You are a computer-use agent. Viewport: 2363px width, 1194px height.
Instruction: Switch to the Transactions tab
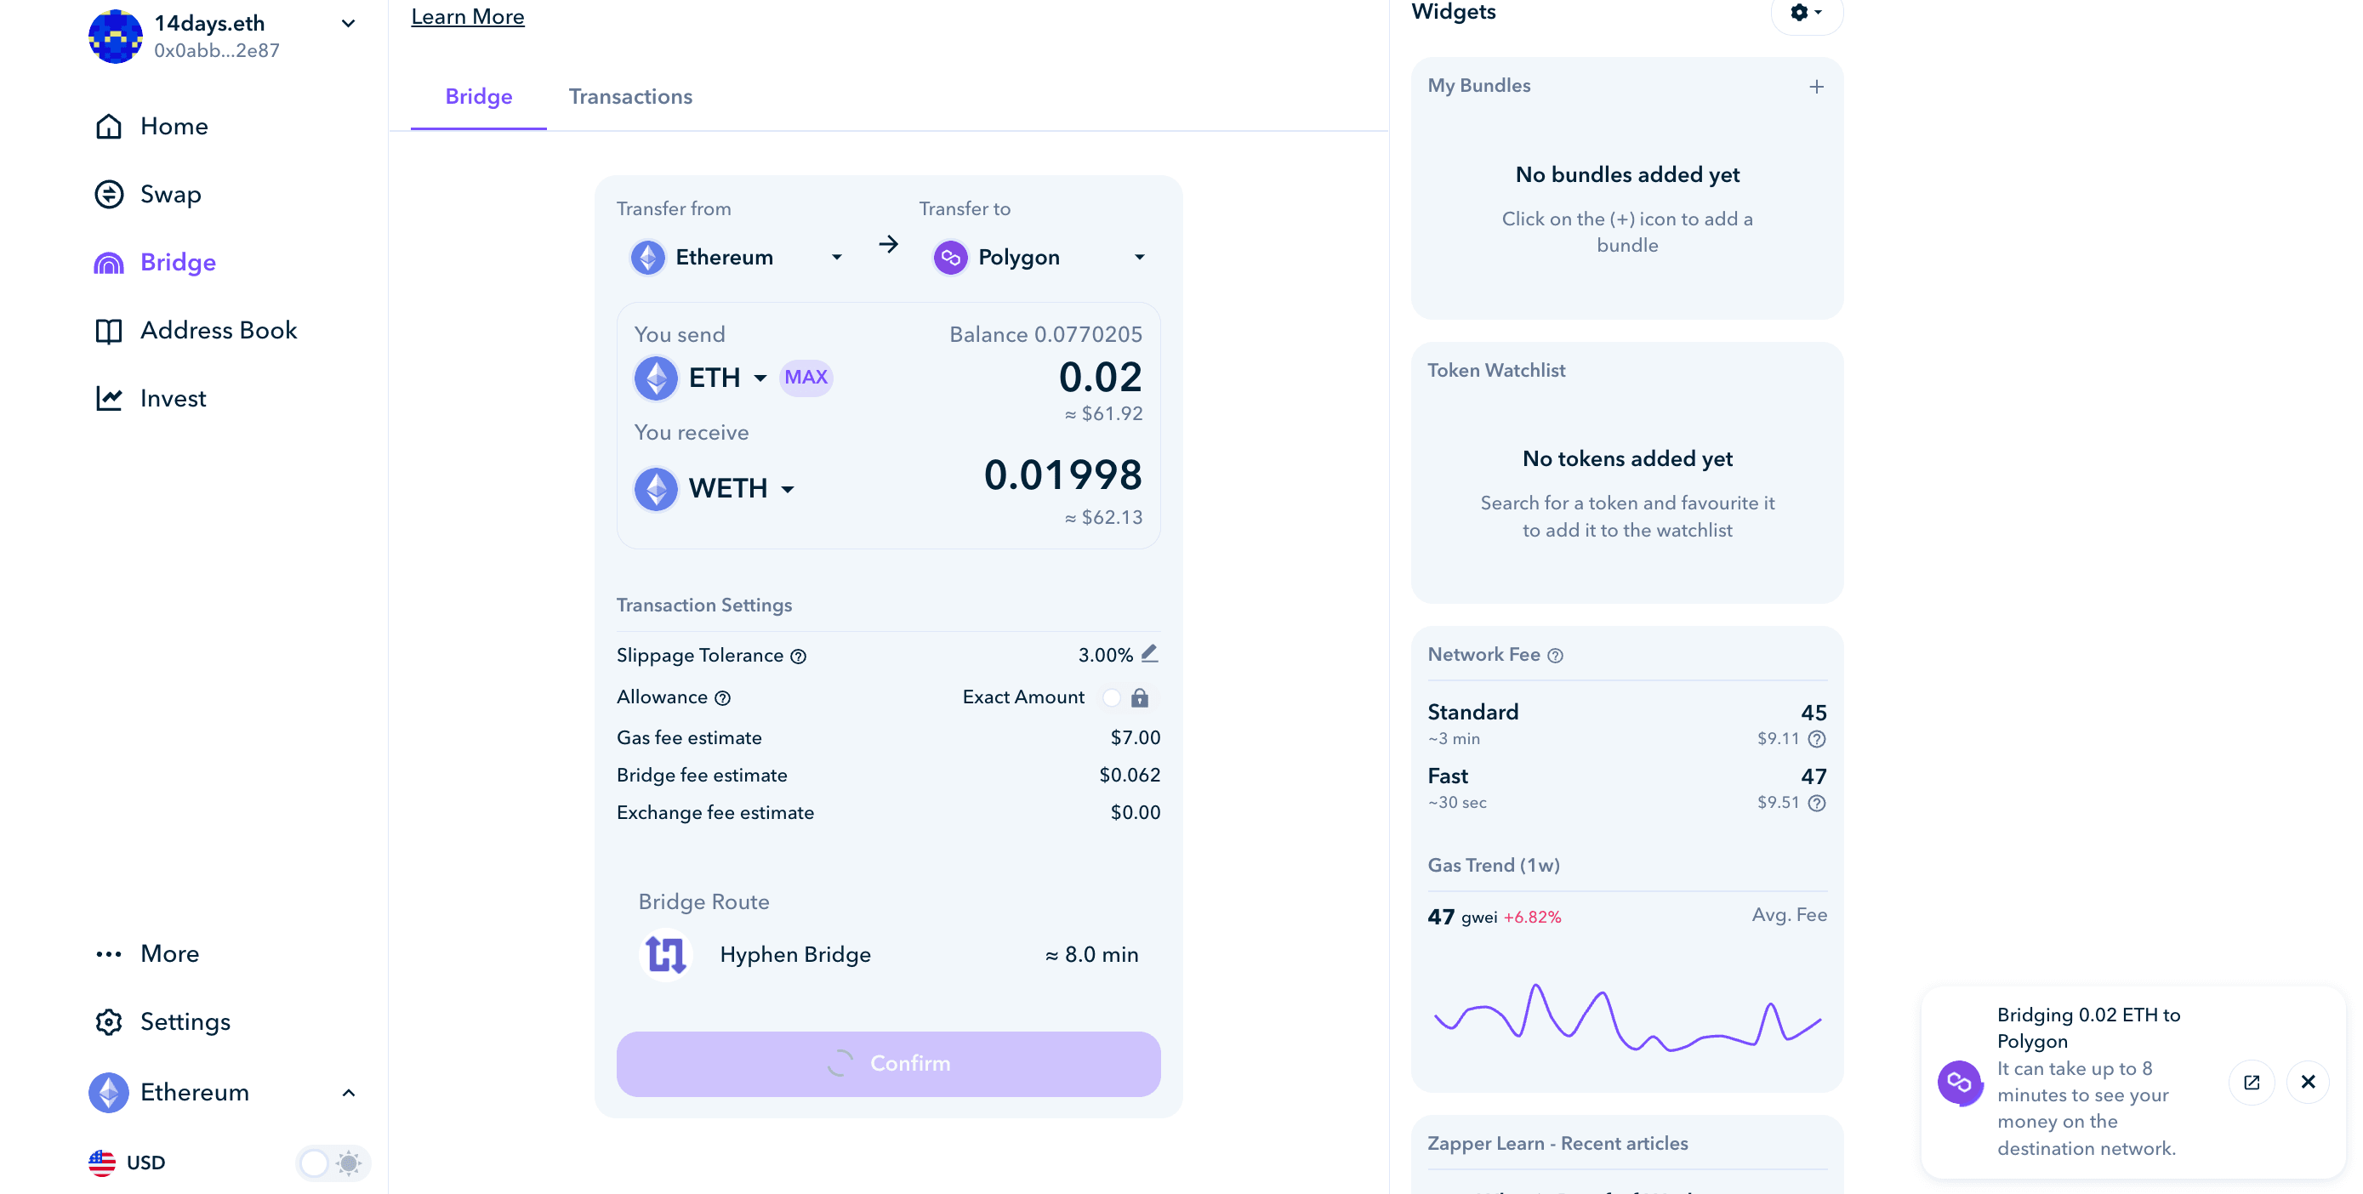(x=631, y=96)
